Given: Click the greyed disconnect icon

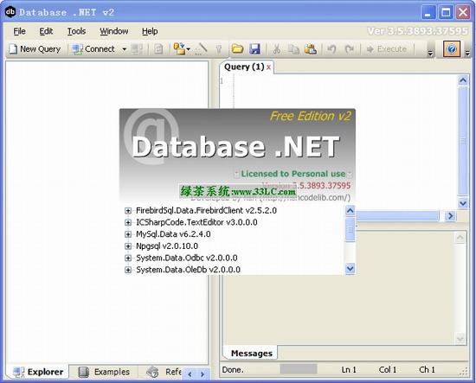Looking at the screenshot, I should click(x=137, y=49).
